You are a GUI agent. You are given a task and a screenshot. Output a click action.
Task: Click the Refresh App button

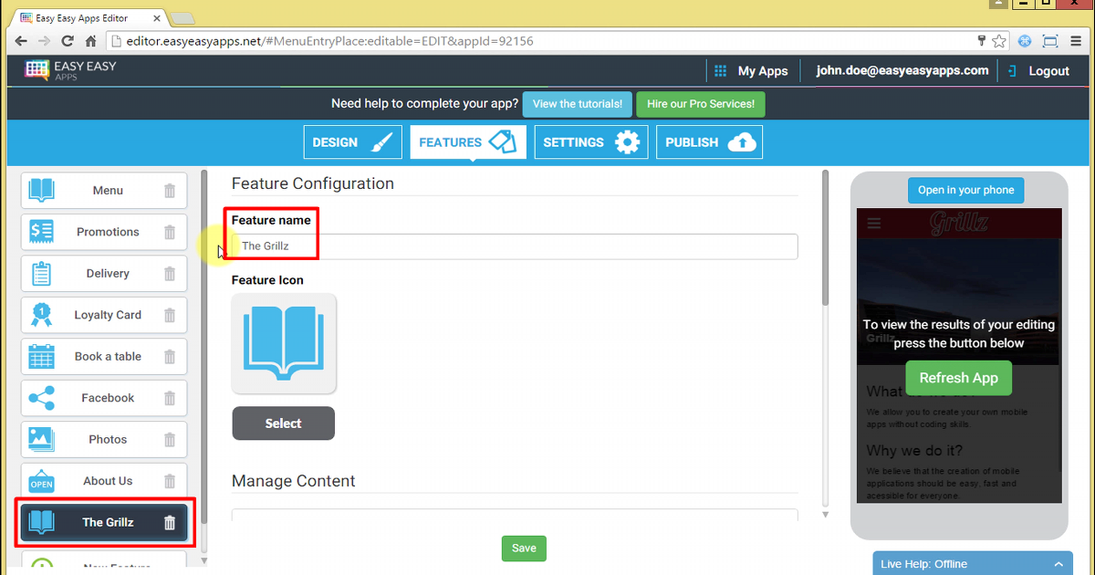pyautogui.click(x=958, y=378)
